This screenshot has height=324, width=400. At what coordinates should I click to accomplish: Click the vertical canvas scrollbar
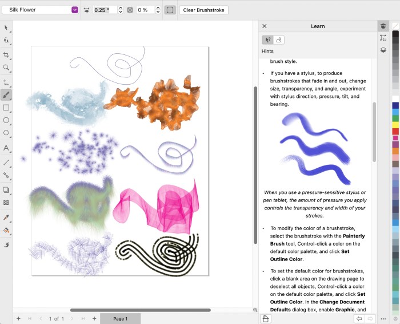coord(255,165)
